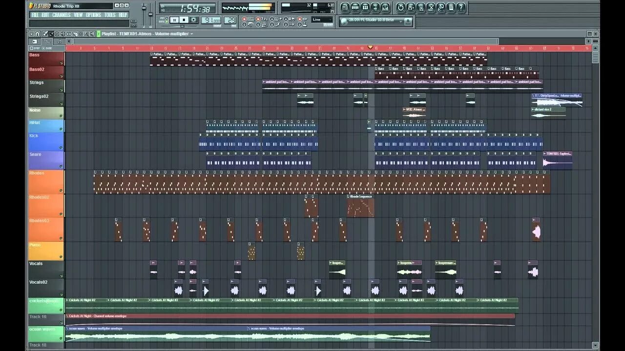Expand the FL Studio 10.8 Beta news dropdown

click(400, 21)
